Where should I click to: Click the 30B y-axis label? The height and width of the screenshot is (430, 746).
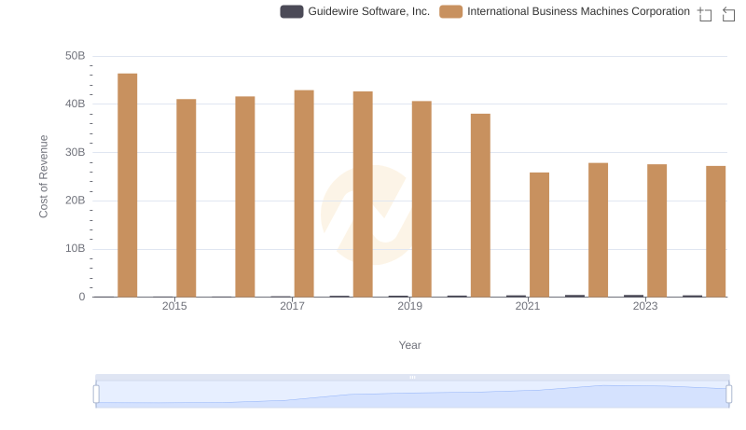tap(76, 152)
